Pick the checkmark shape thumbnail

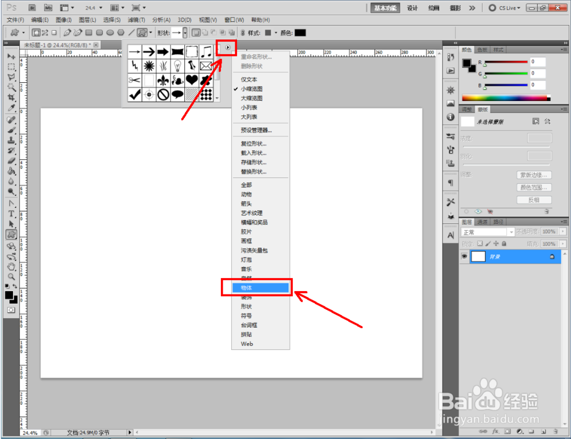pyautogui.click(x=135, y=95)
